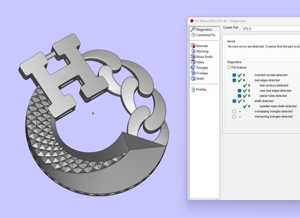Click the Holes cube icon
This screenshot has width=300, height=218.
193,62
